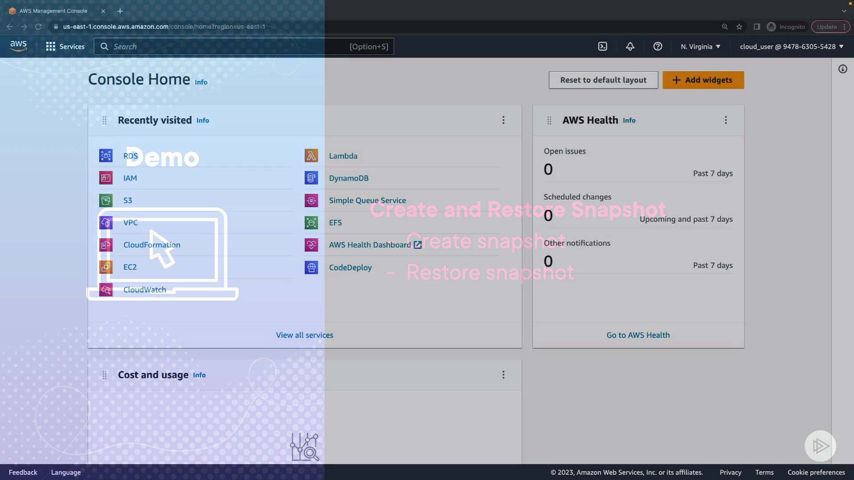Open Recently visited widget options menu

click(x=503, y=120)
